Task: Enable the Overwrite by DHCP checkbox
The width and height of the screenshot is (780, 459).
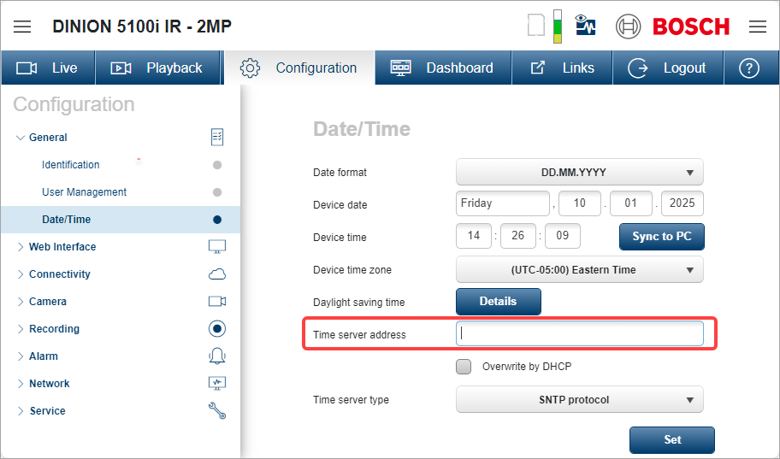Action: tap(464, 367)
